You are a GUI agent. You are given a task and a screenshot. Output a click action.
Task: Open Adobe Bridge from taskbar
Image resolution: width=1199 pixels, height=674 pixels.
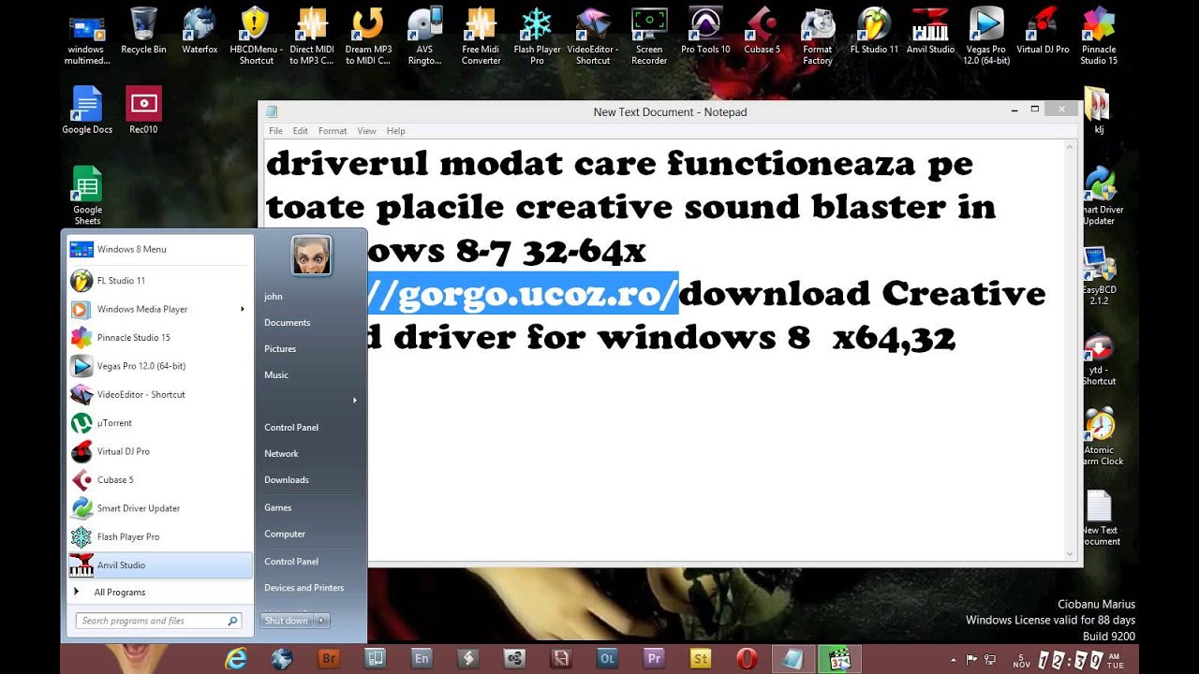(329, 658)
